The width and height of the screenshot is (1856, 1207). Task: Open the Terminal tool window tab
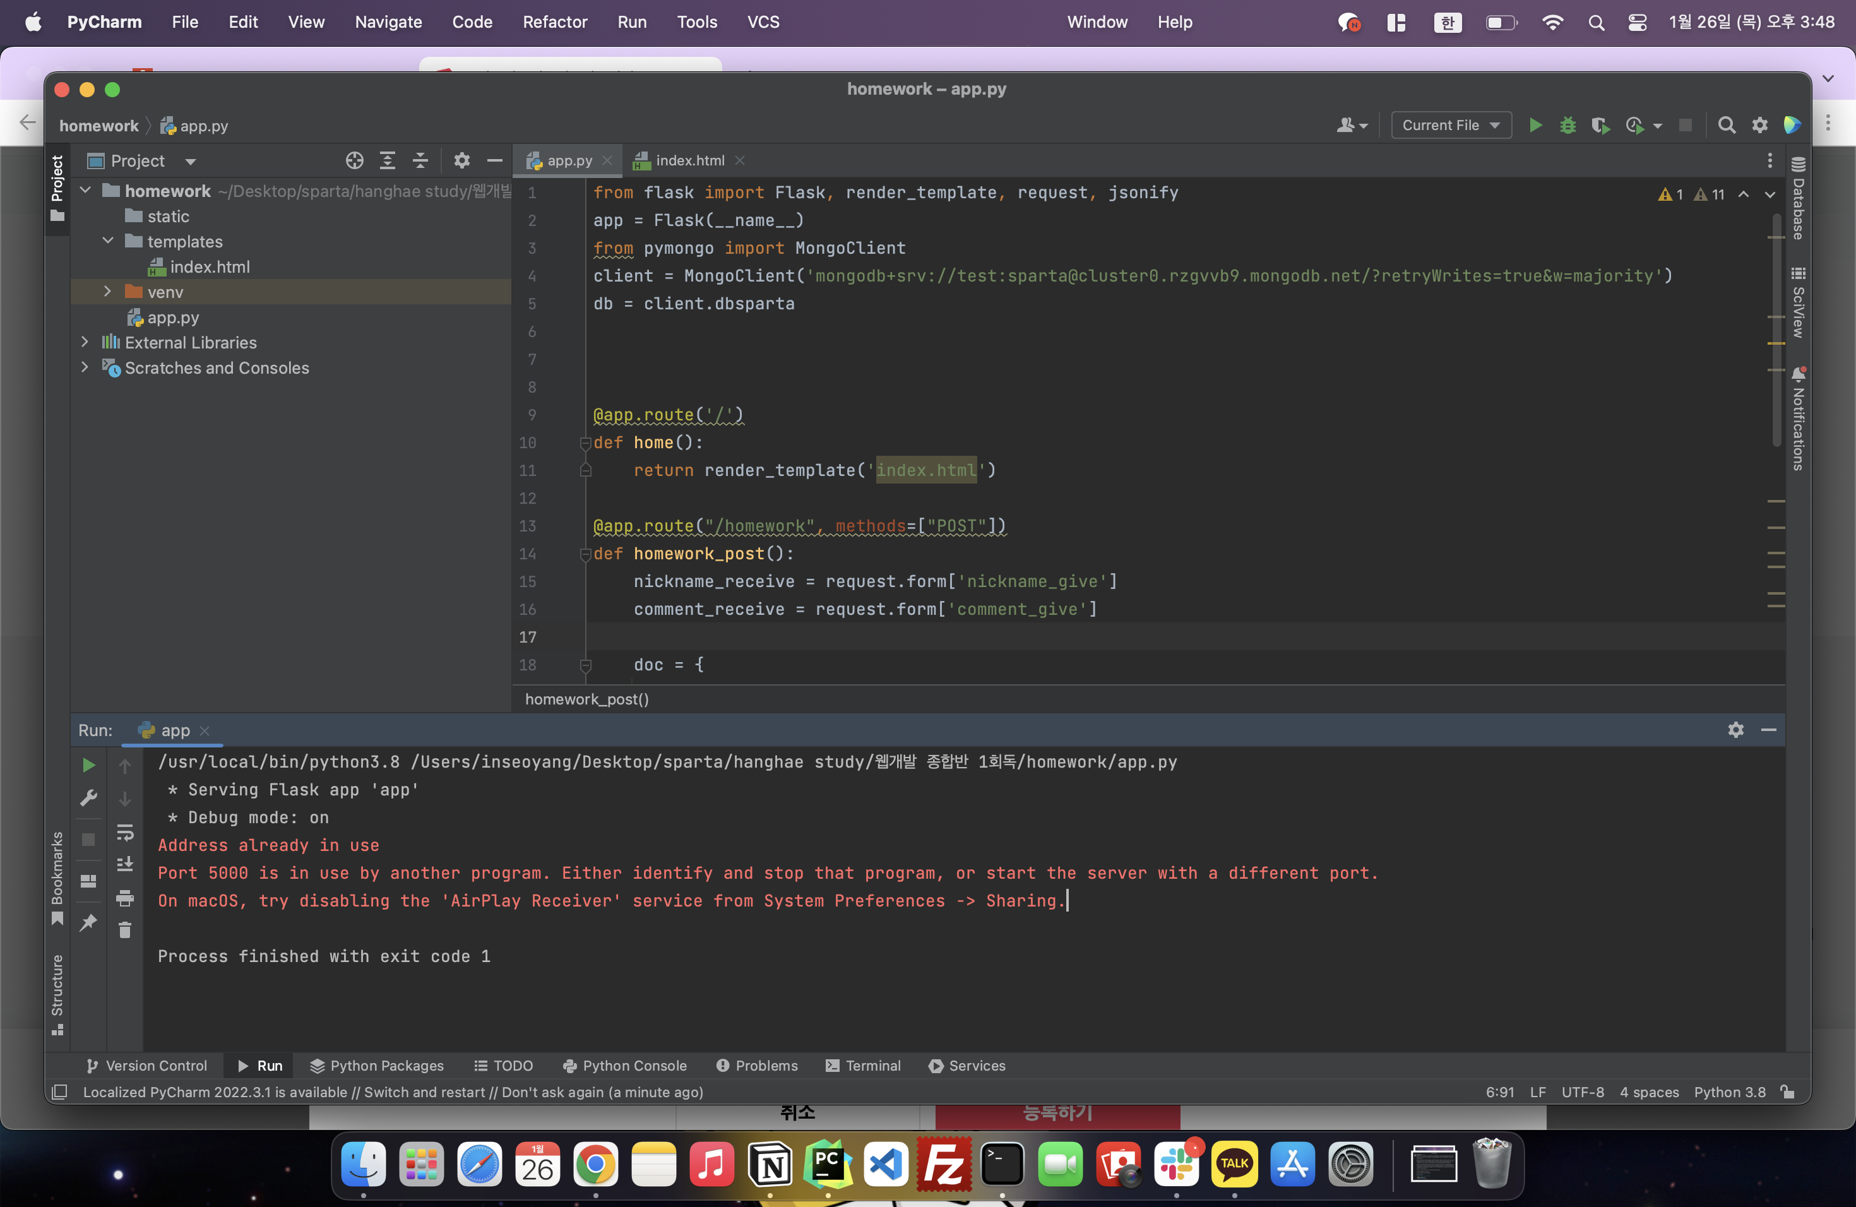click(863, 1065)
